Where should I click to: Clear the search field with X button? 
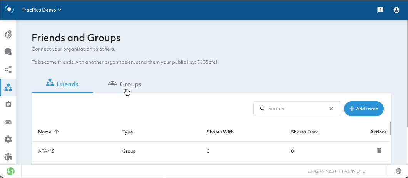(x=331, y=109)
